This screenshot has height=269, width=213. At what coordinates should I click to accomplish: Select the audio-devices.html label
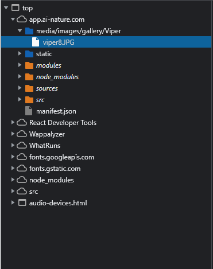pos(58,203)
